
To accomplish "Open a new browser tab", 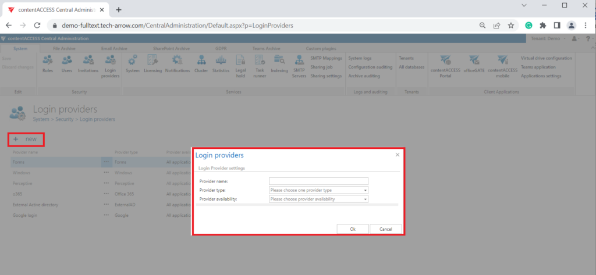I will click(x=119, y=10).
